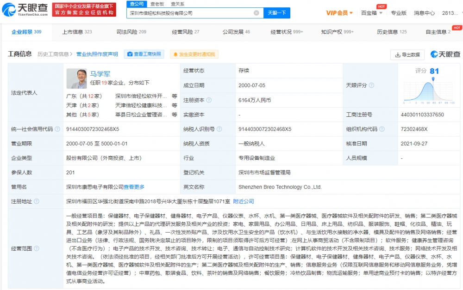Click help icon beside 注册资本
Screen dimensions: 463x290
[209, 100]
